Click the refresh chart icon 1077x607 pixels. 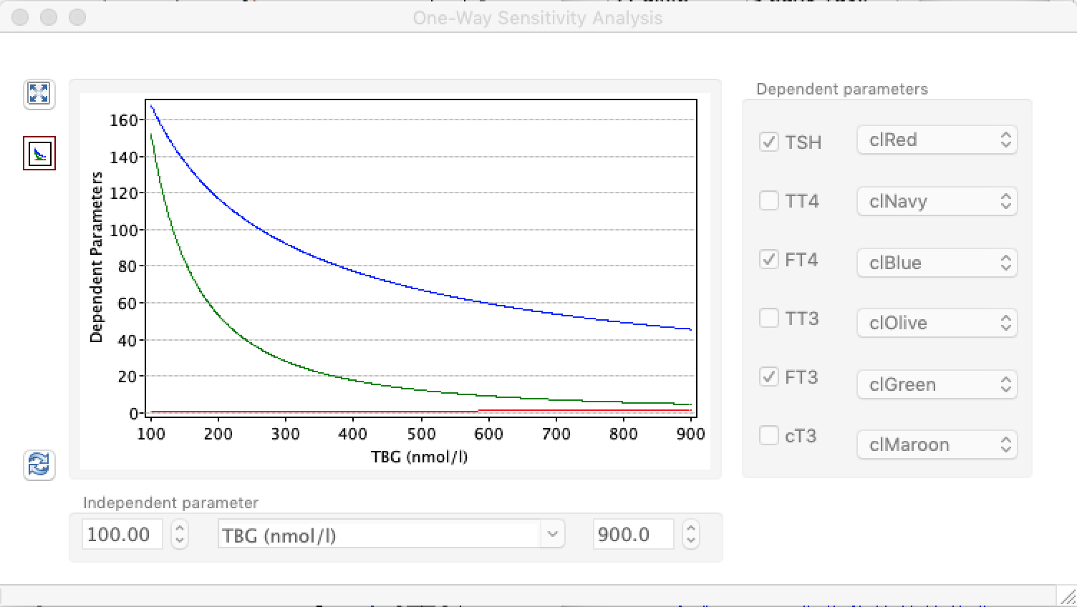(x=39, y=465)
